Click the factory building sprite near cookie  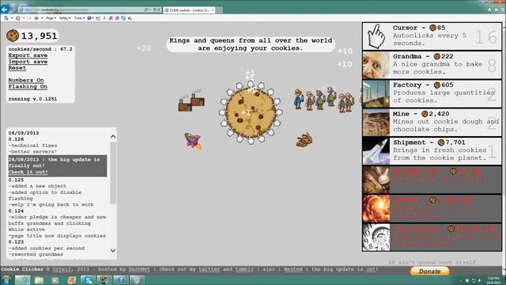[191, 101]
